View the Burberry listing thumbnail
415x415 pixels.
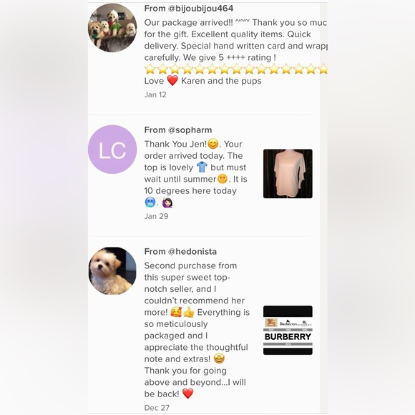tap(288, 330)
